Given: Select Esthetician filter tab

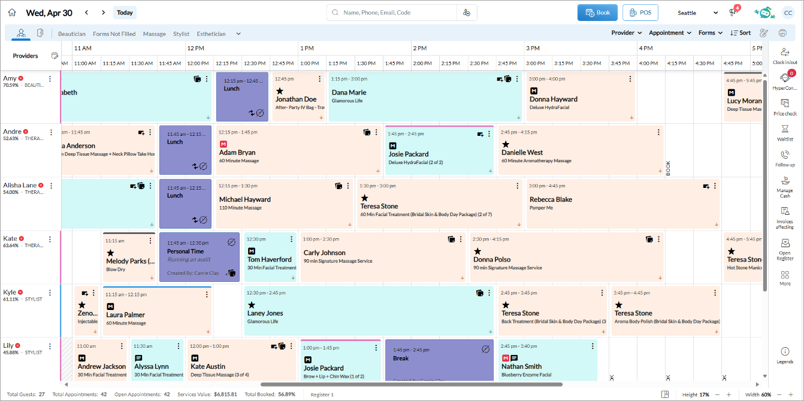Looking at the screenshot, I should click(211, 34).
